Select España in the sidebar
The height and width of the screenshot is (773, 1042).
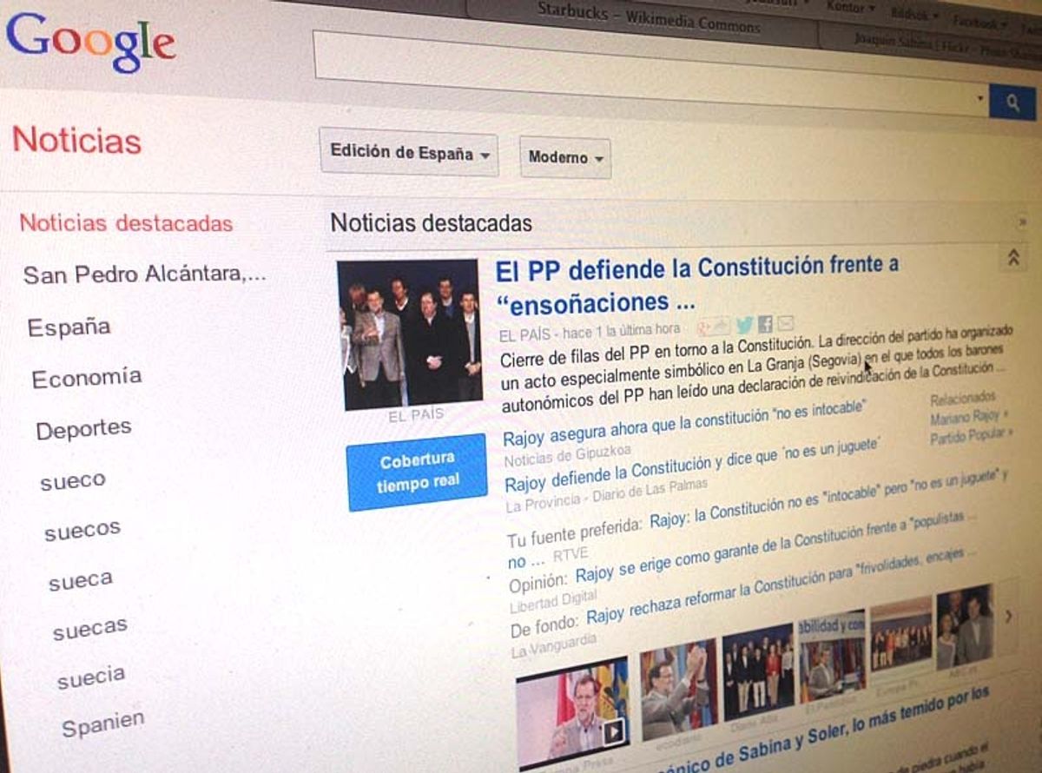(69, 327)
